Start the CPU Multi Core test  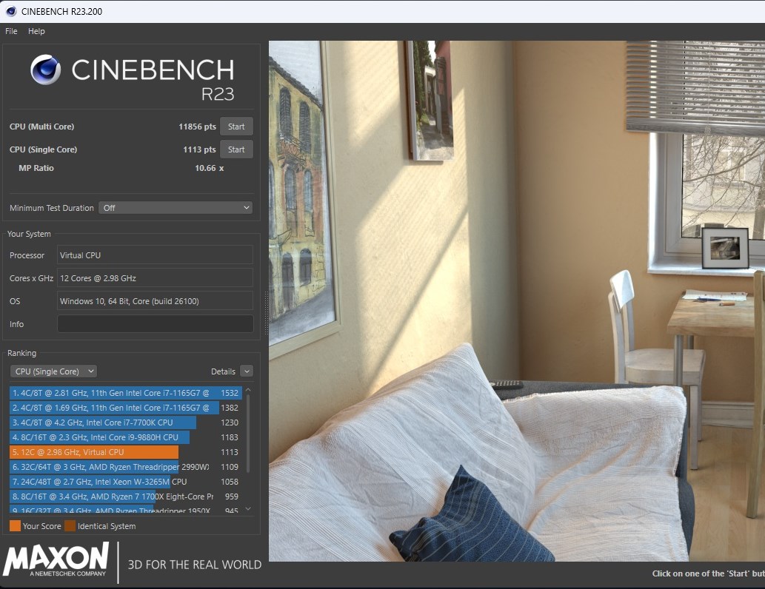(236, 127)
